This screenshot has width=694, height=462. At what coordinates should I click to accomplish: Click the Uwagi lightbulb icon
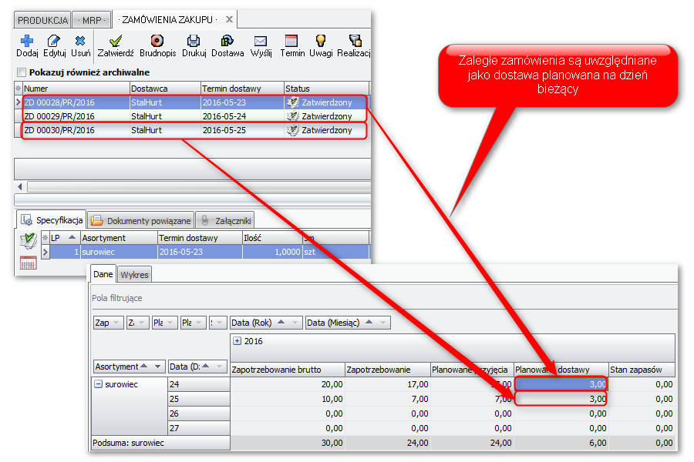point(321,41)
